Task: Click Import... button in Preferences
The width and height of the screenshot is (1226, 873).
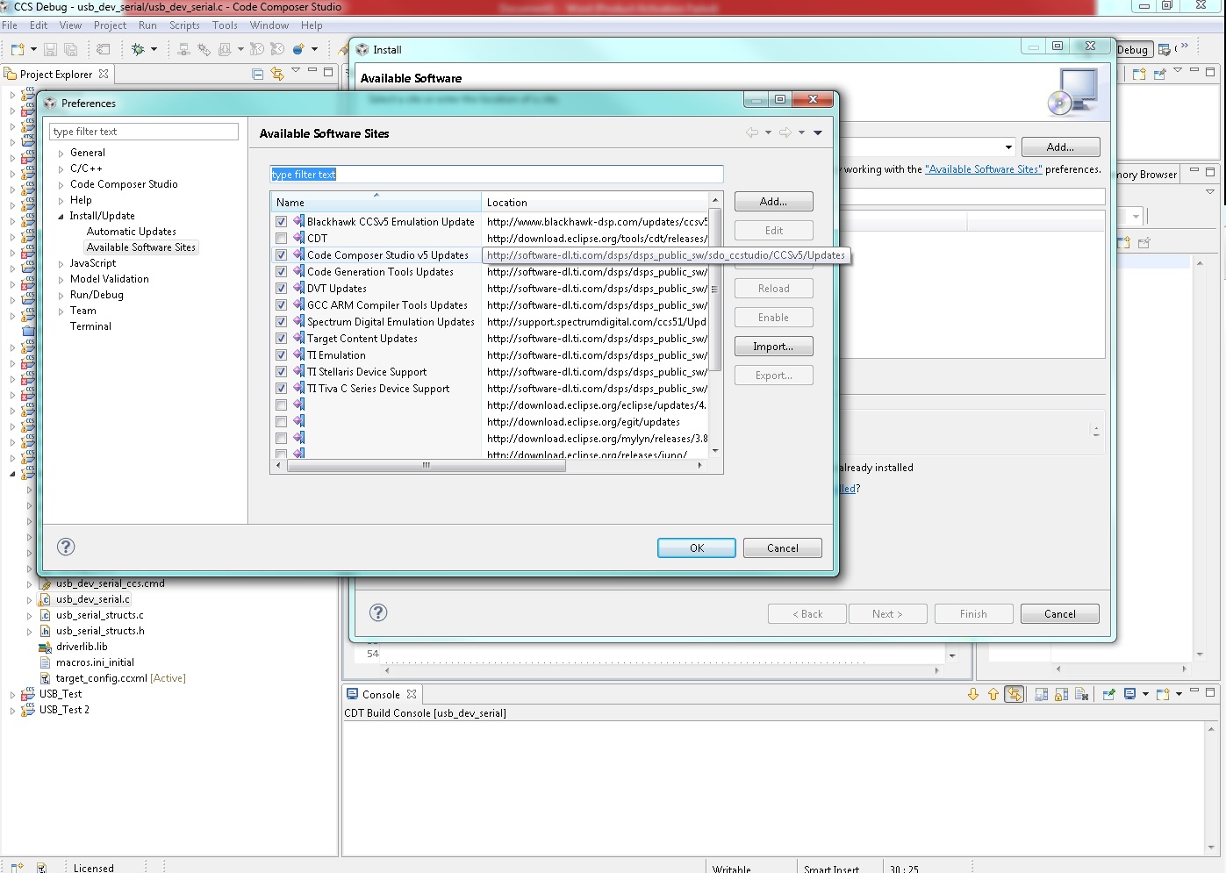Action: tap(773, 347)
